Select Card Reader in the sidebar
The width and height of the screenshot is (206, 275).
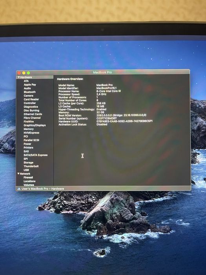point(31,99)
